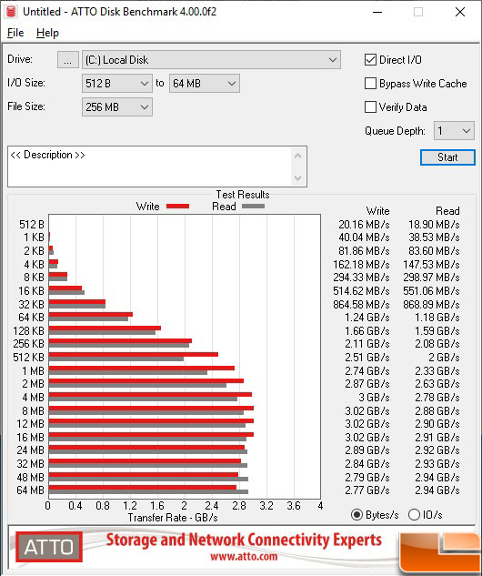Open the I/O Size maximum 64 MB dropdown
Screen dimensions: 482x576
pos(204,84)
